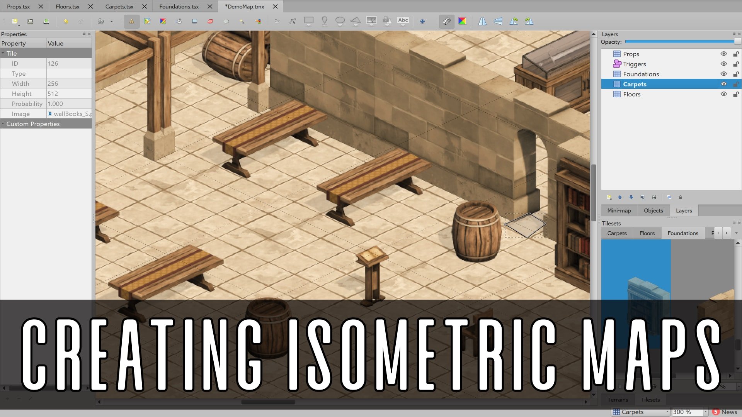
Task: Choose the Insert Rectangle object tool
Action: pos(308,21)
